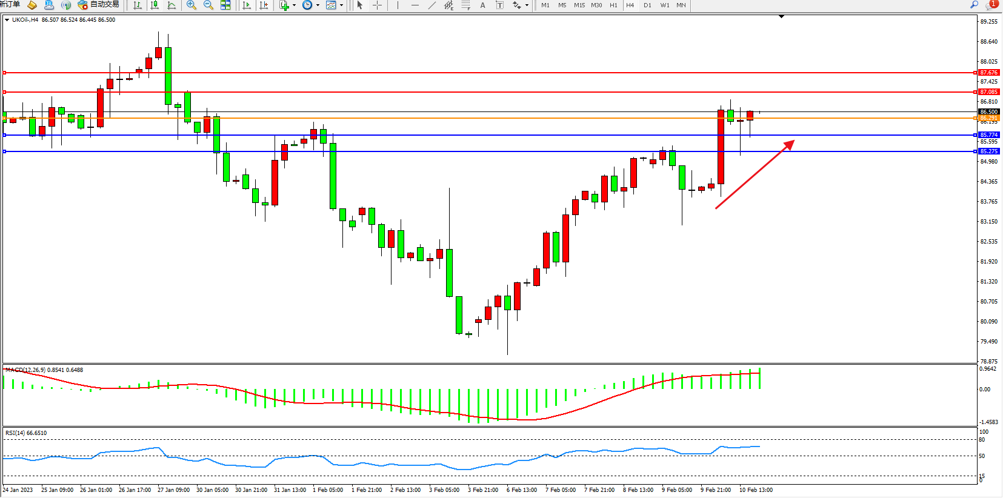1003x498 pixels.
Task: Toggle the AutoTrading button (自动交易)
Action: (x=99, y=5)
